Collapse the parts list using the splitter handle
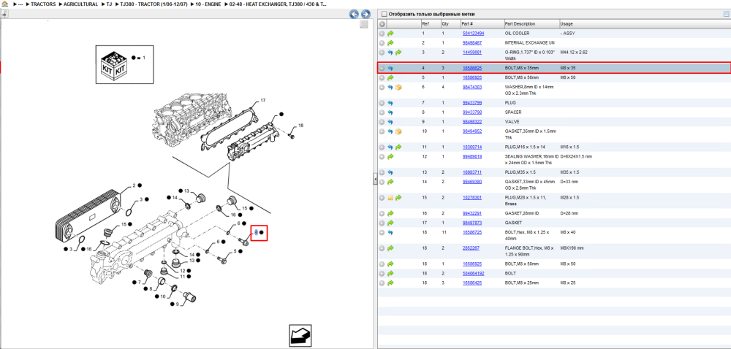731x349 pixels. click(375, 179)
